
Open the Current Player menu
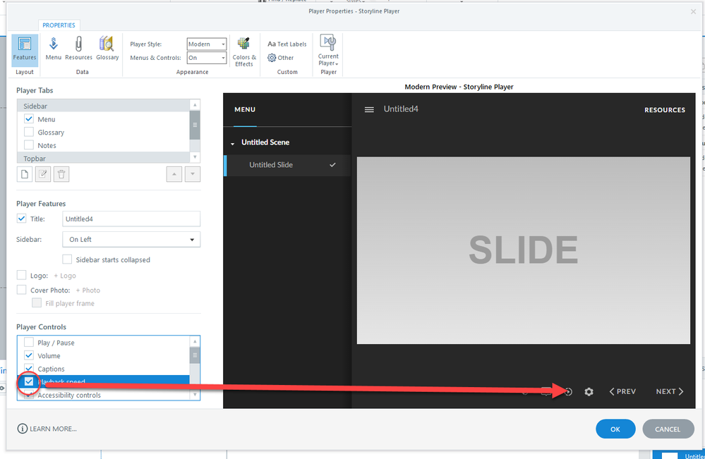click(328, 51)
